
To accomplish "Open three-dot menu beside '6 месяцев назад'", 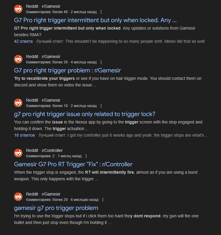I will (x=103, y=200).
